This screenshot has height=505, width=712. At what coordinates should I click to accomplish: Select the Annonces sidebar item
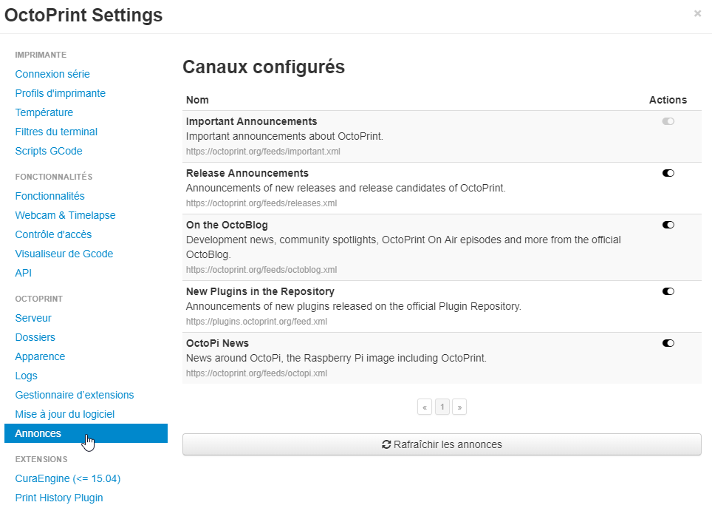pyautogui.click(x=38, y=433)
